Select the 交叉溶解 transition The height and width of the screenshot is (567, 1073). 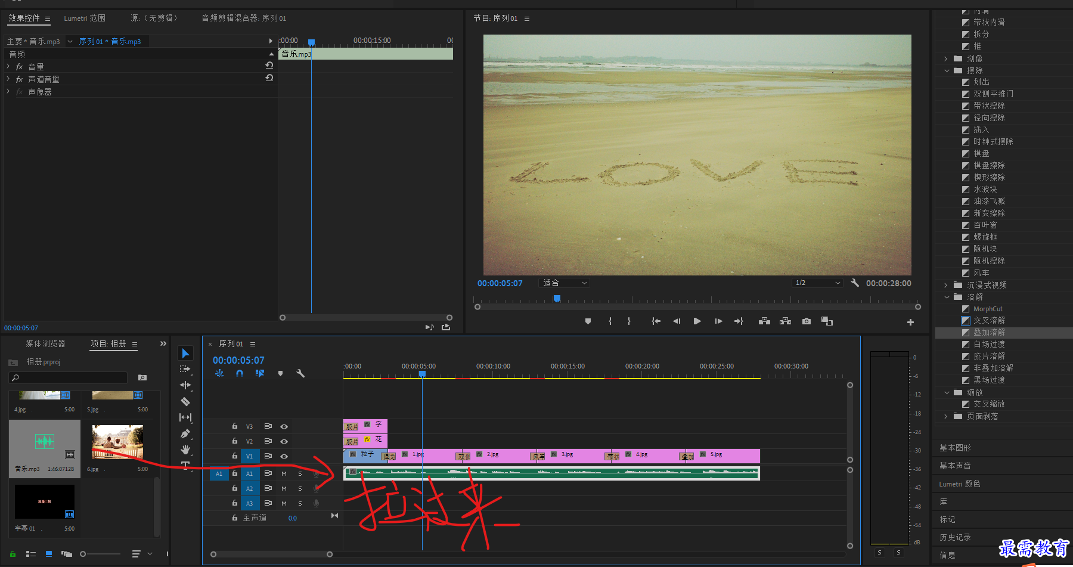point(989,320)
